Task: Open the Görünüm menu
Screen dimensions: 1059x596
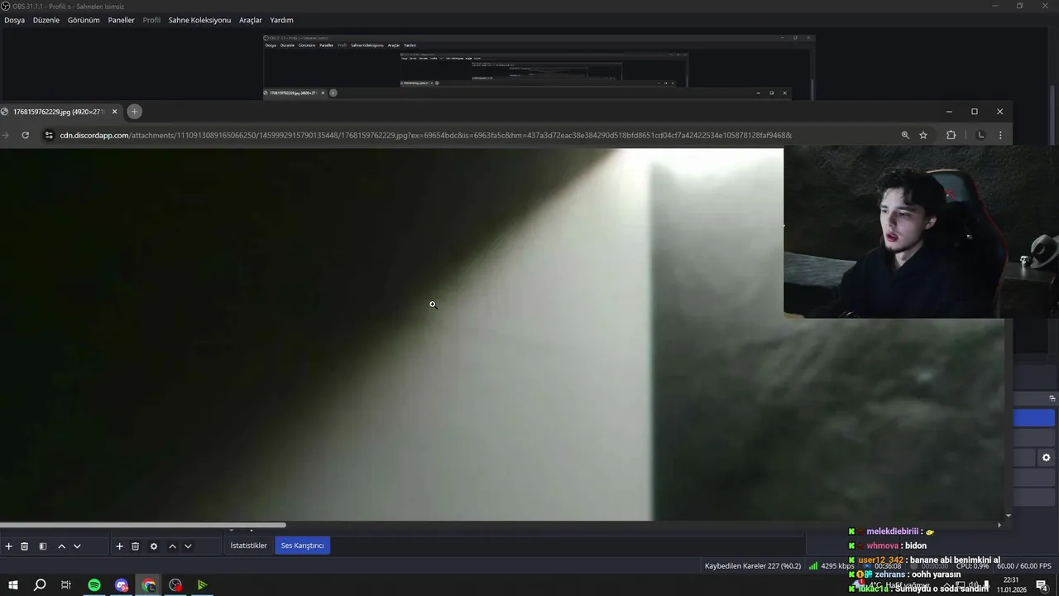Action: tap(84, 20)
